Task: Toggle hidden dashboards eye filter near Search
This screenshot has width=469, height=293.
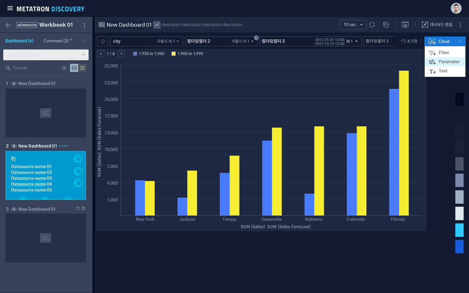Action: click(x=64, y=68)
